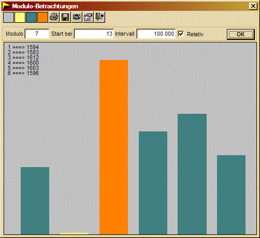Image resolution: width=260 pixels, height=238 pixels.
Task: Select the yellow color swatch
Action: (x=20, y=17)
